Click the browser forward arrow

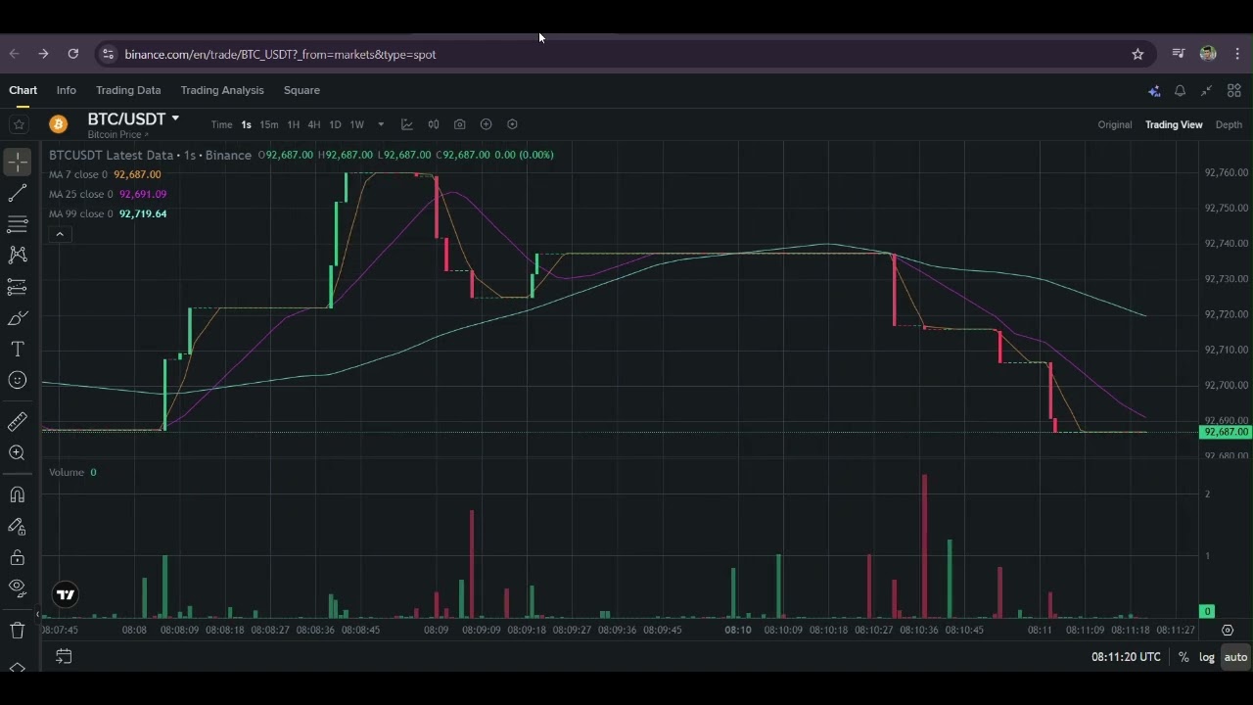tap(43, 54)
